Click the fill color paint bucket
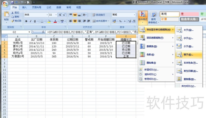The image size is (206, 118). pos(49,21)
